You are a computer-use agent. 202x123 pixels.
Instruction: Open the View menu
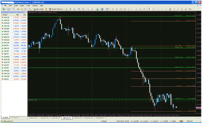coord(10,6)
